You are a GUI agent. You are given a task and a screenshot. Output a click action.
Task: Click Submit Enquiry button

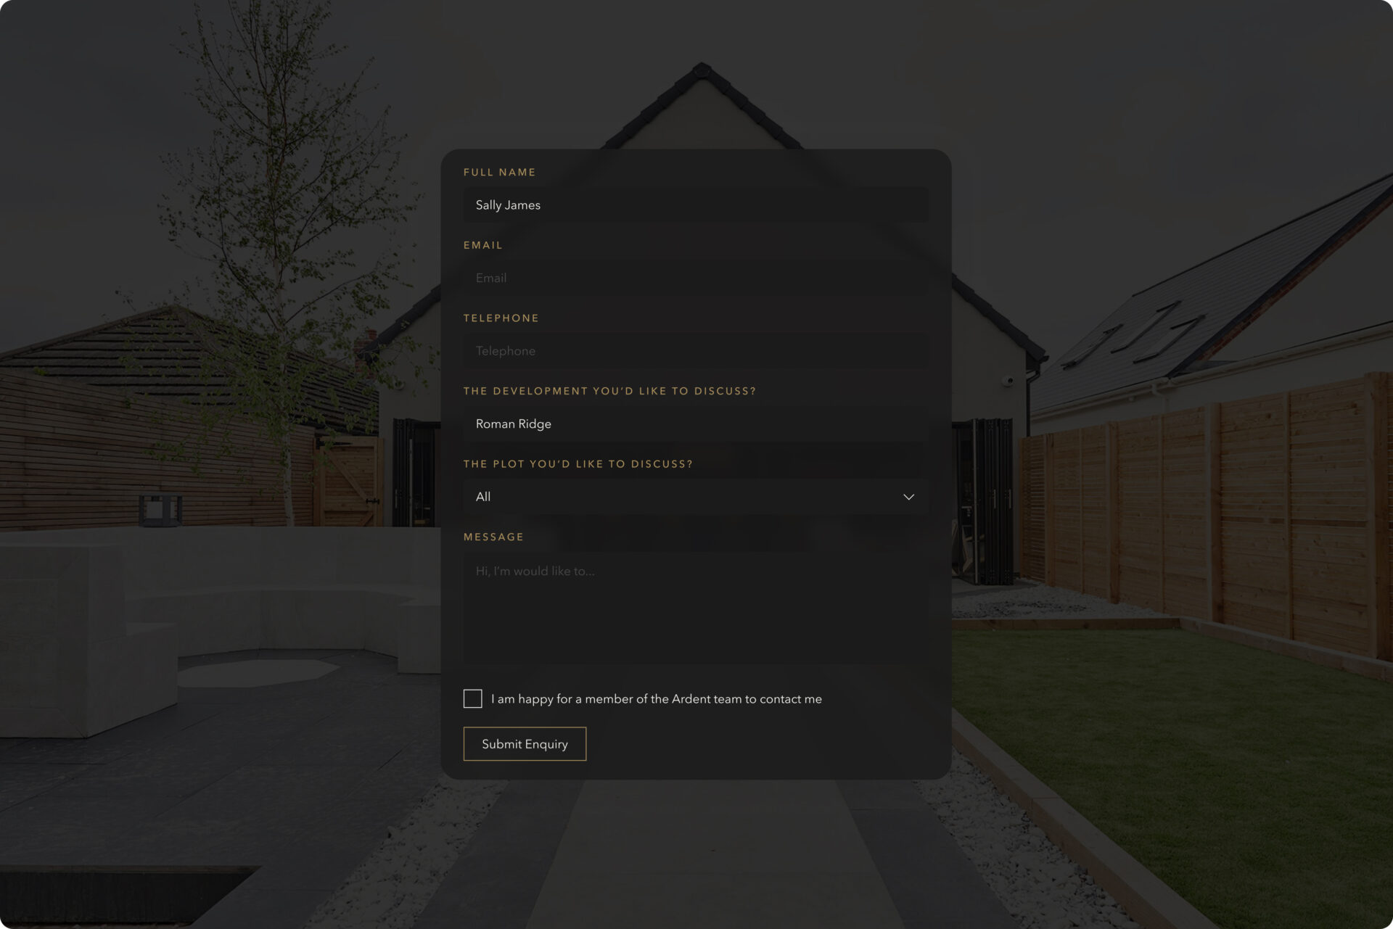525,743
